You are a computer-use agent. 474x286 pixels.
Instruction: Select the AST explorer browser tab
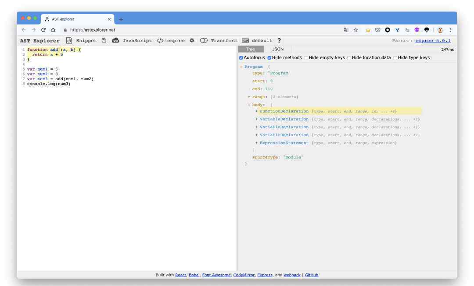(77, 19)
